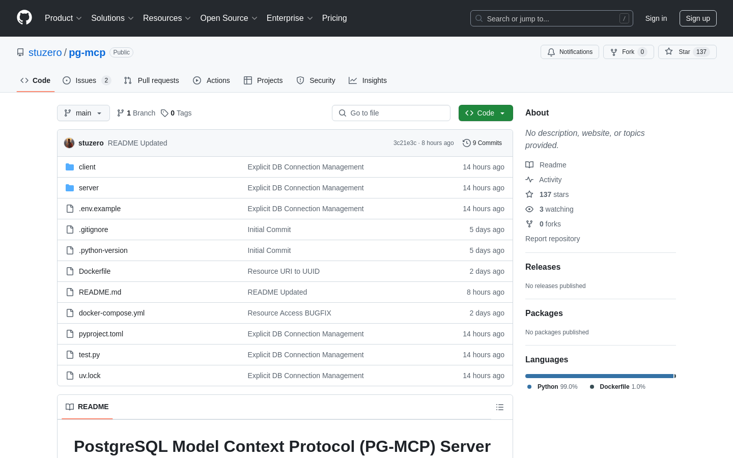Click the Go to file field
733x458 pixels.
(x=391, y=113)
